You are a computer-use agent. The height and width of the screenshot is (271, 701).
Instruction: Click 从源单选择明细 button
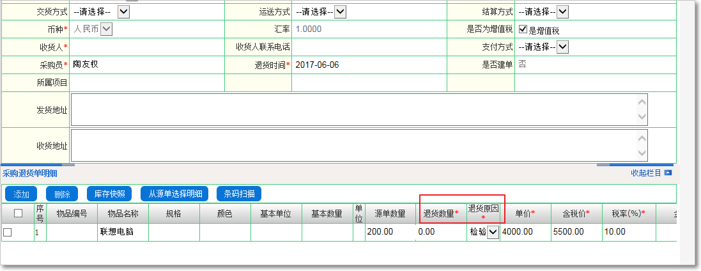tap(175, 194)
